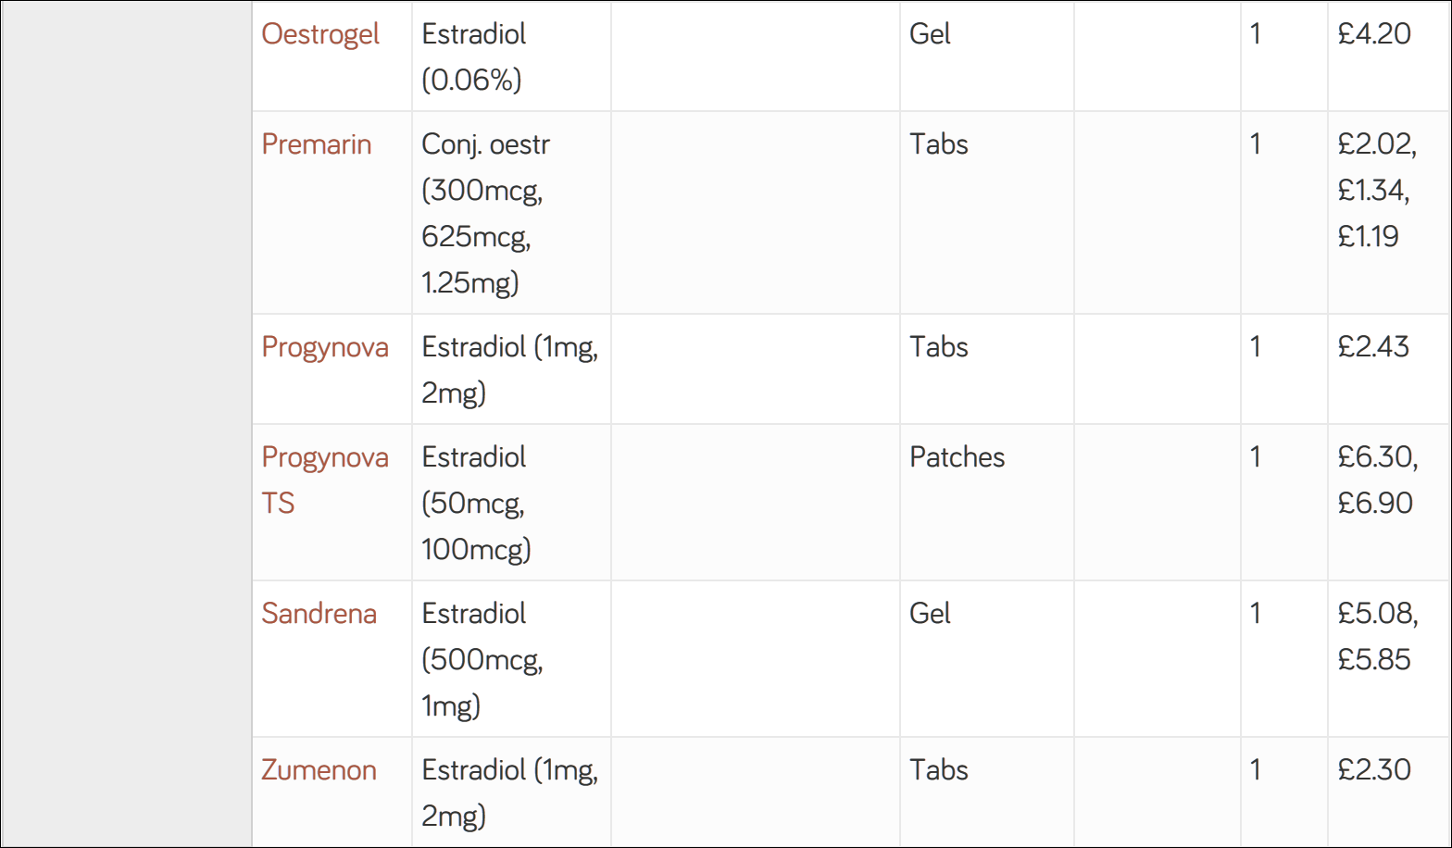
Task: Open the Sandrena product link
Action: click(319, 614)
